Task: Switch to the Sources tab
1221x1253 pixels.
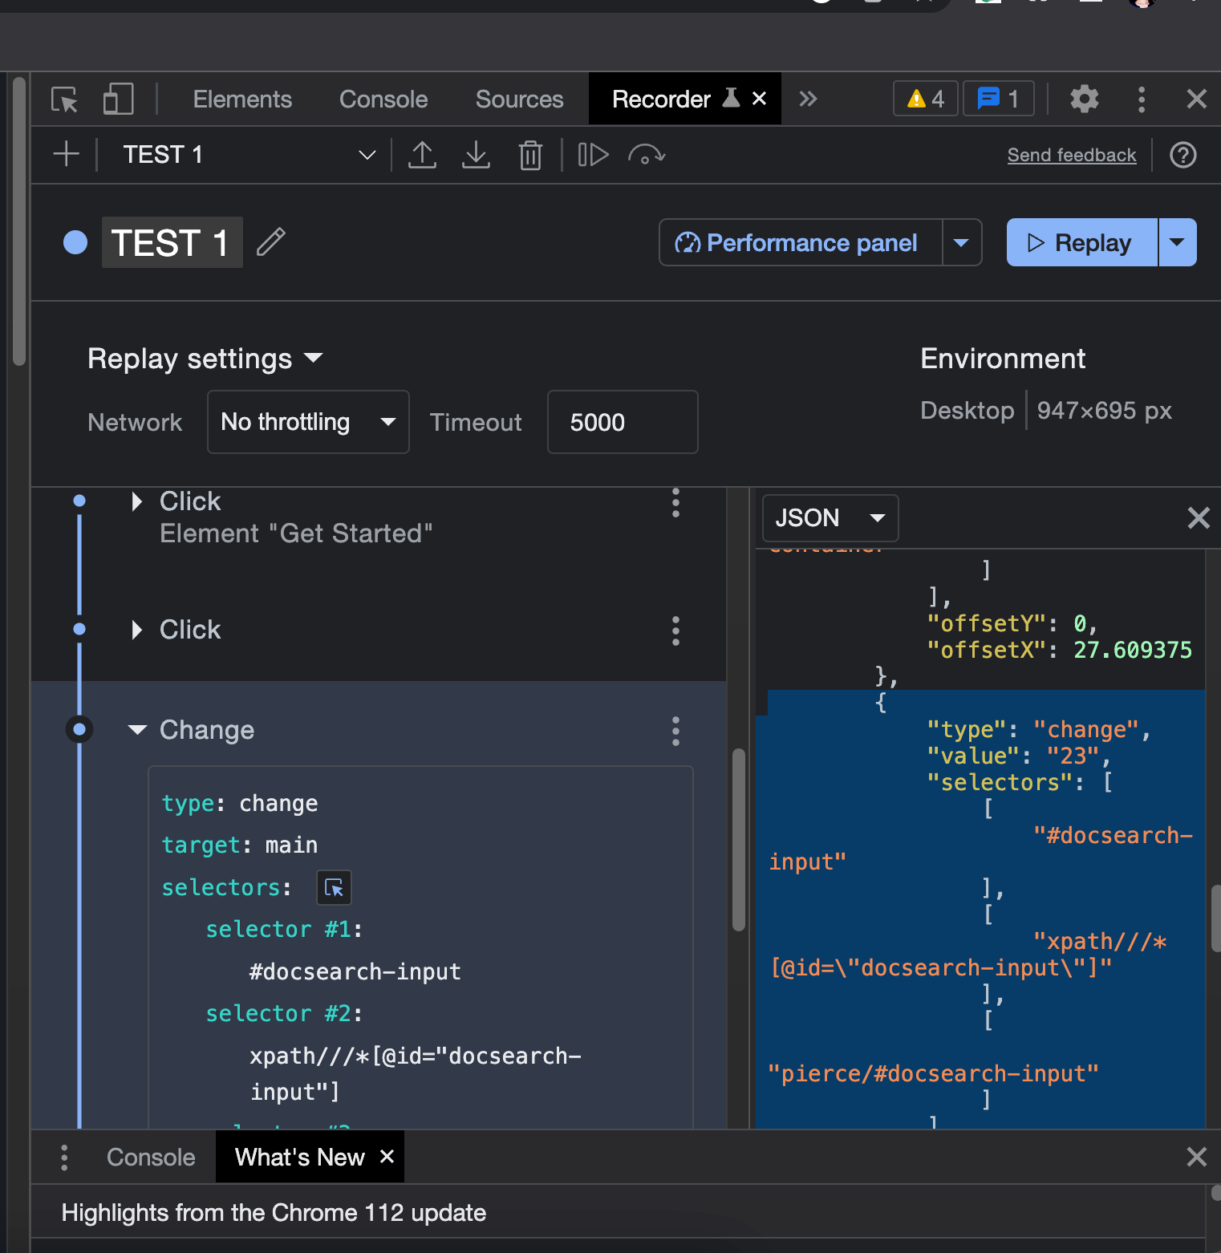Action: pos(519,99)
